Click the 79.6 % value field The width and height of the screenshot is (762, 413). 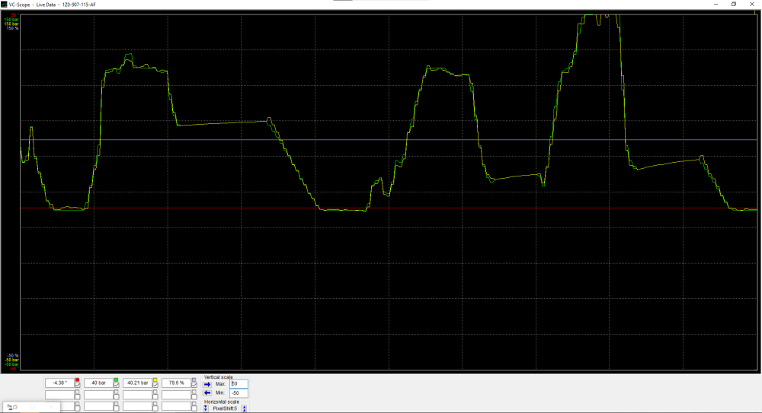[177, 383]
